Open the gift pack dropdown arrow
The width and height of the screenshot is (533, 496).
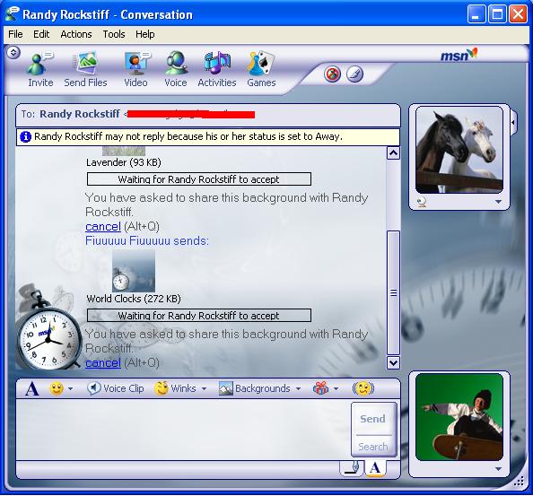(x=336, y=388)
